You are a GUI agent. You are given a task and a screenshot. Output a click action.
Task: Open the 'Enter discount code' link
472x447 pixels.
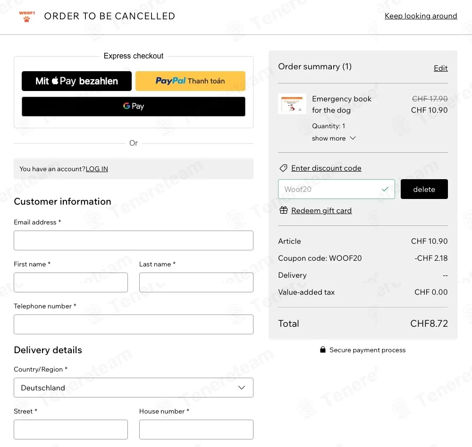[326, 168]
